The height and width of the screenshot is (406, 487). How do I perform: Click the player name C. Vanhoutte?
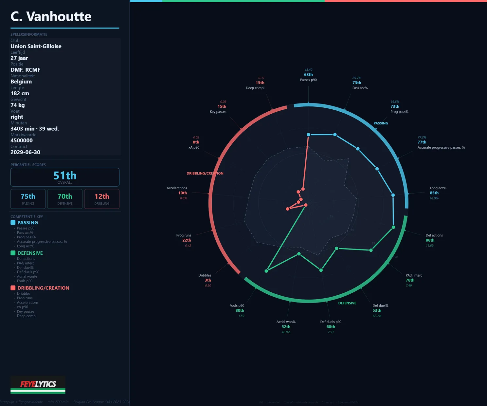coord(51,16)
